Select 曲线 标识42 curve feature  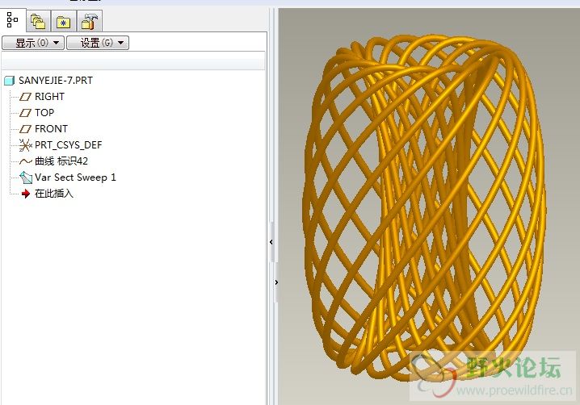click(x=61, y=161)
